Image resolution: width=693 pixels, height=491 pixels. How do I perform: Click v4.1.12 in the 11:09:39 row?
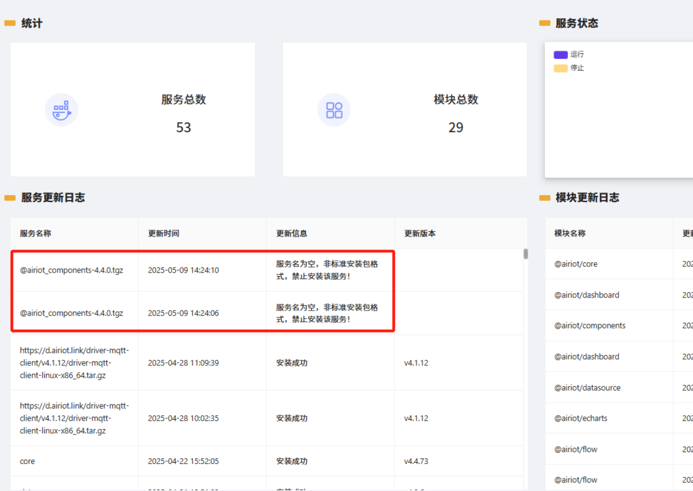click(x=416, y=363)
